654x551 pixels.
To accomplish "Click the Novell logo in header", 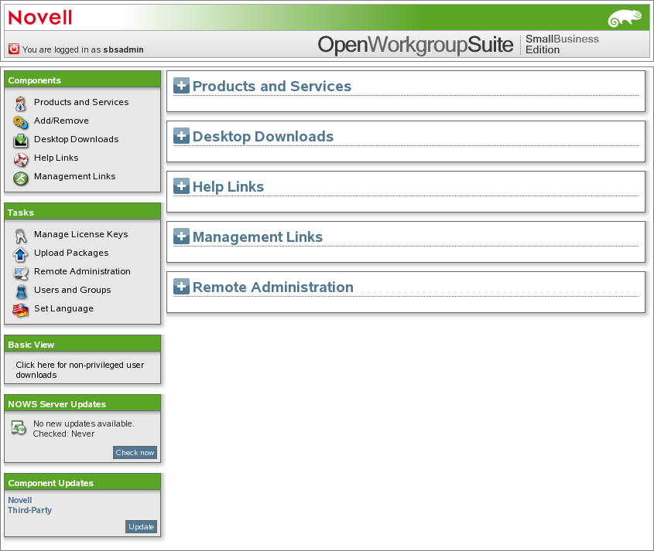I will (x=40, y=18).
